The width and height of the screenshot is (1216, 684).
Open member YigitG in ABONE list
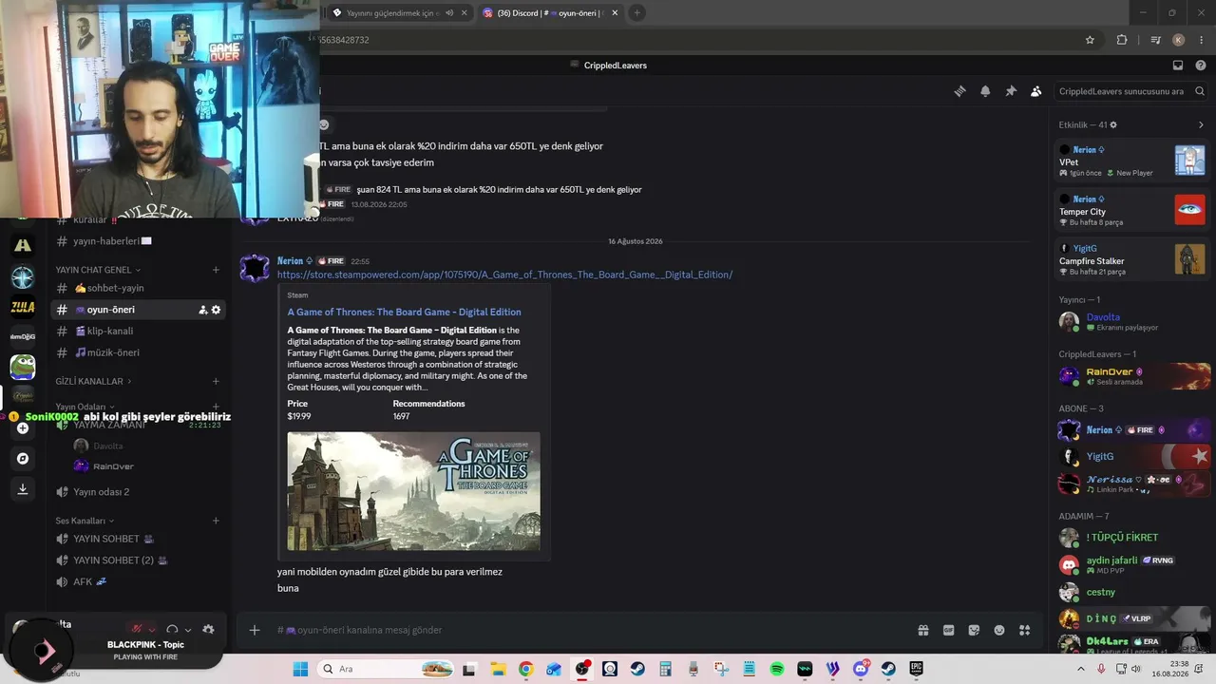[1133, 457]
